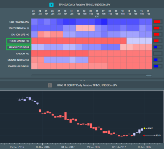Click the 8766 JT EQUITY chart title
This screenshot has width=164, height=149.
pyautogui.click(x=87, y=85)
